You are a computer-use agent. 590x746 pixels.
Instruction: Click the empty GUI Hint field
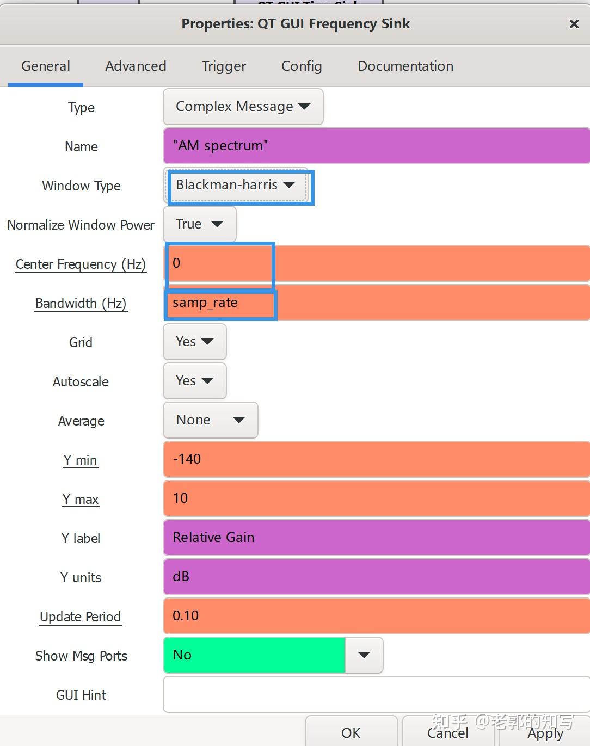[x=376, y=694]
